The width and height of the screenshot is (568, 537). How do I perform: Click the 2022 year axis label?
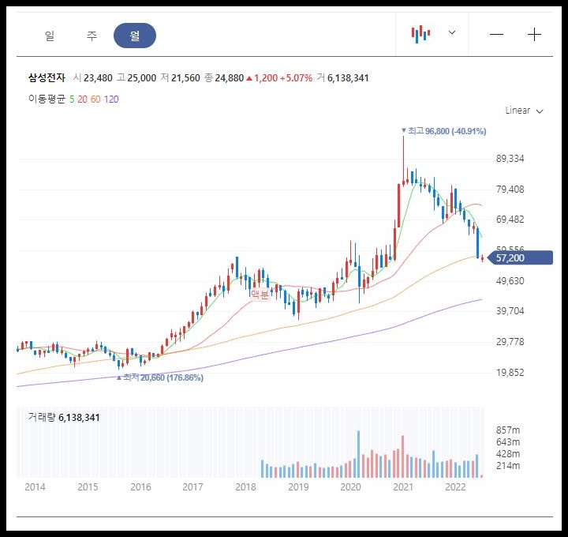point(455,487)
